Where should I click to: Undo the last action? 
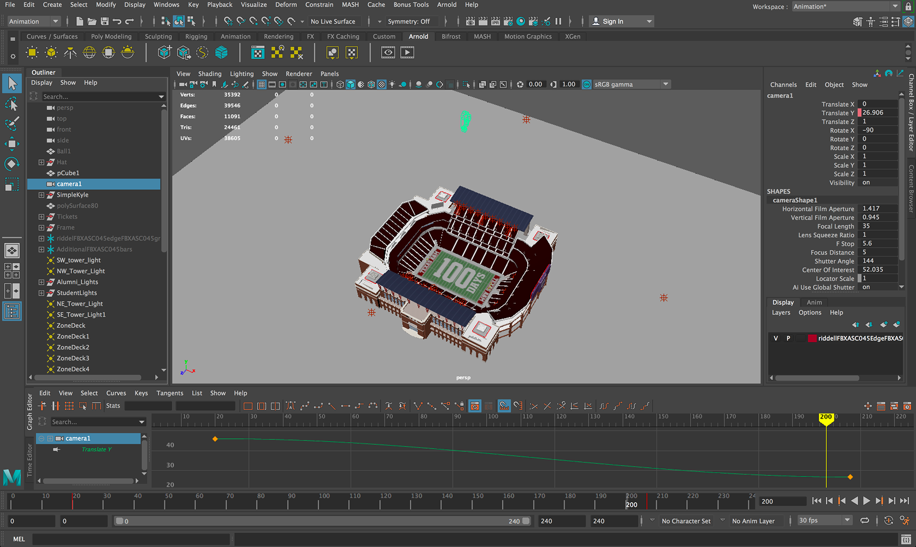coord(117,21)
